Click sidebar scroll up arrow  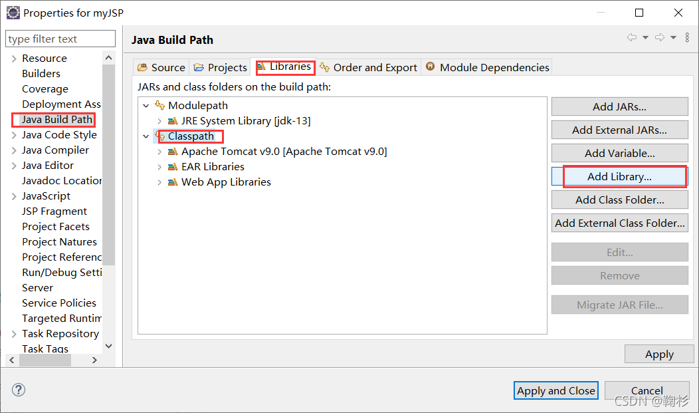[x=108, y=58]
